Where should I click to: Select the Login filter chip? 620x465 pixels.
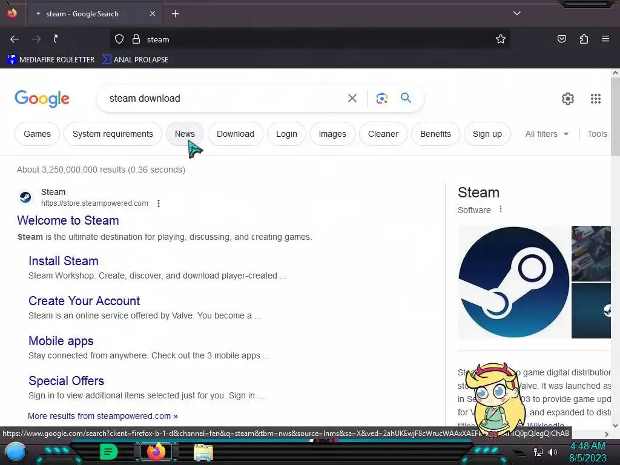point(286,134)
